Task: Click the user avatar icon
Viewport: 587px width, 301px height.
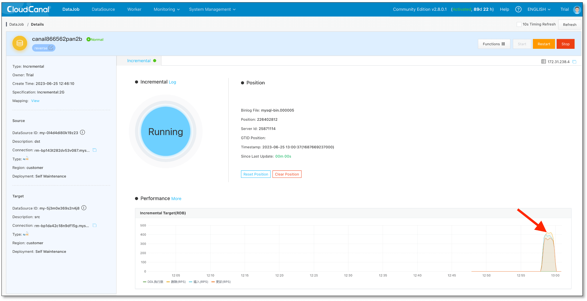Action: (577, 10)
